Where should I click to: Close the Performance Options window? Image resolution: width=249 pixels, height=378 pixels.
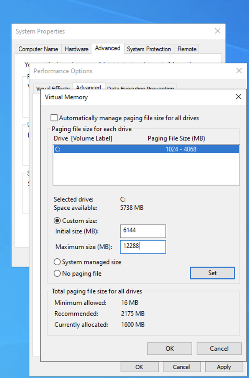(239, 71)
